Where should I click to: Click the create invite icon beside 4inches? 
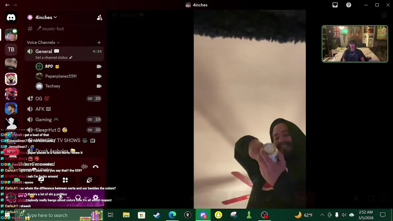tap(99, 17)
